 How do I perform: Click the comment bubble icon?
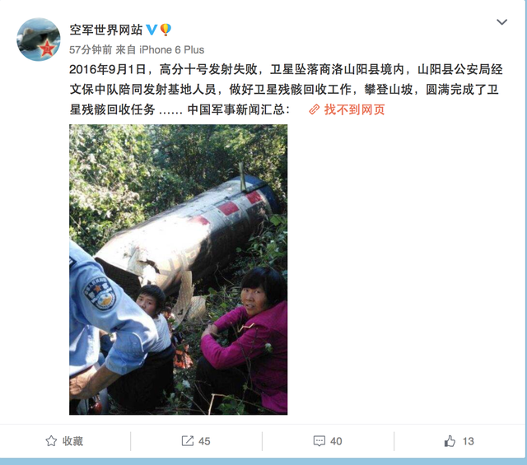[x=319, y=441]
